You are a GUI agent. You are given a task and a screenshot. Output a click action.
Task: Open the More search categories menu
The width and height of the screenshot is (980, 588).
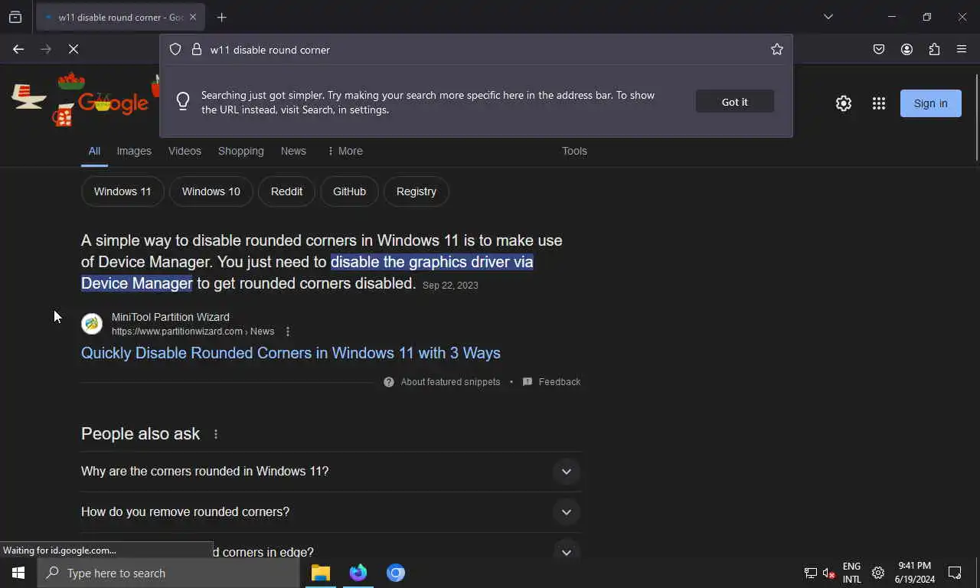click(345, 151)
